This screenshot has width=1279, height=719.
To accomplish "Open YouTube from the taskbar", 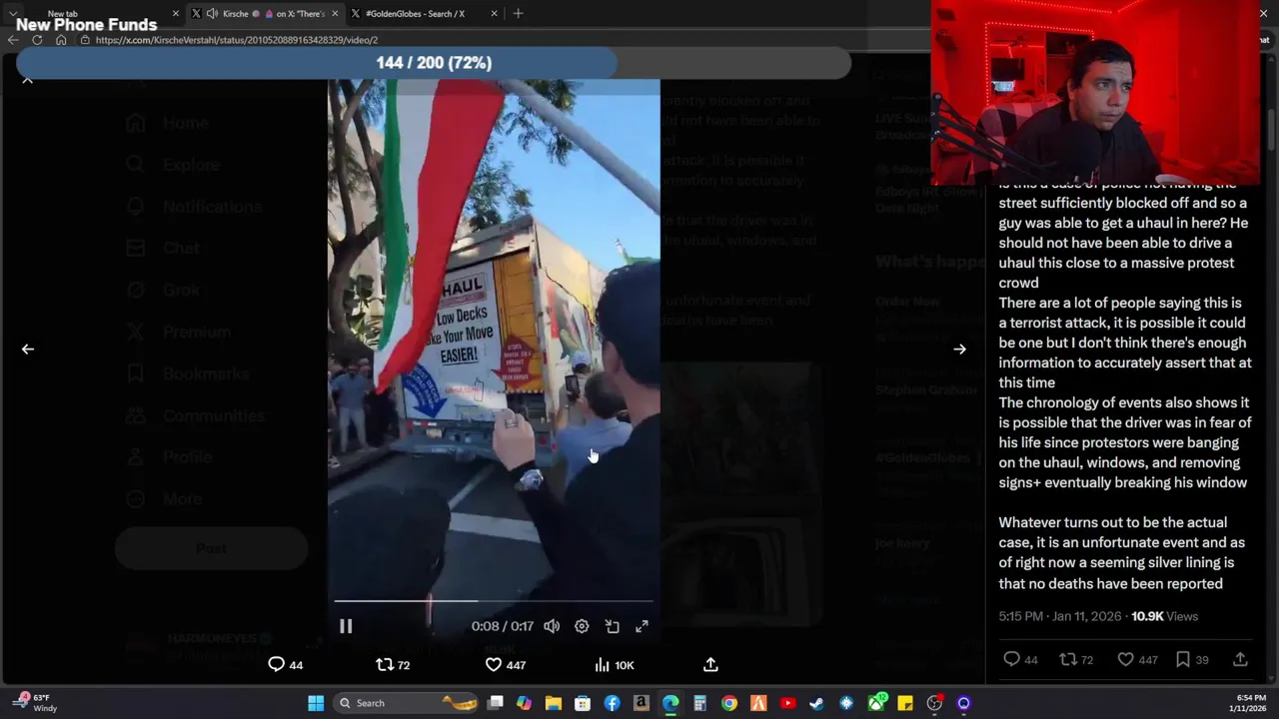I will coord(787,703).
